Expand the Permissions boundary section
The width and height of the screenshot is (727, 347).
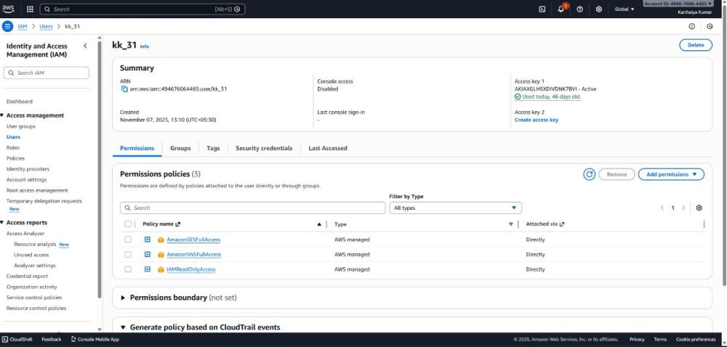point(124,298)
